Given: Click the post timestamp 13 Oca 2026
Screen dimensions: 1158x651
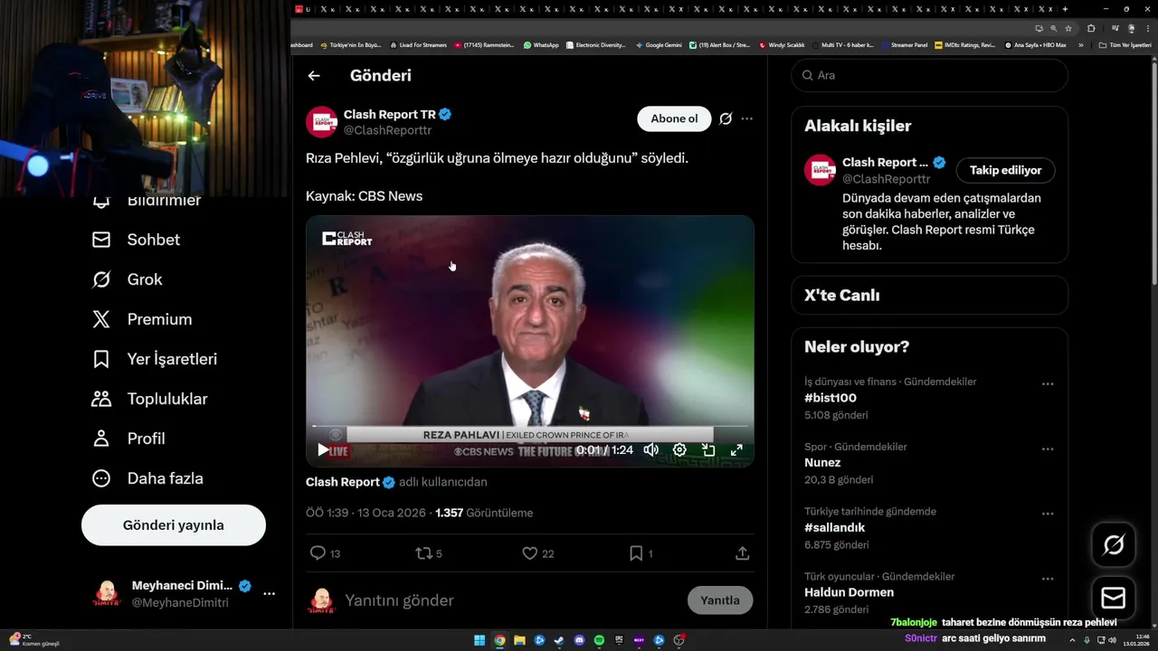Looking at the screenshot, I should 392,513.
